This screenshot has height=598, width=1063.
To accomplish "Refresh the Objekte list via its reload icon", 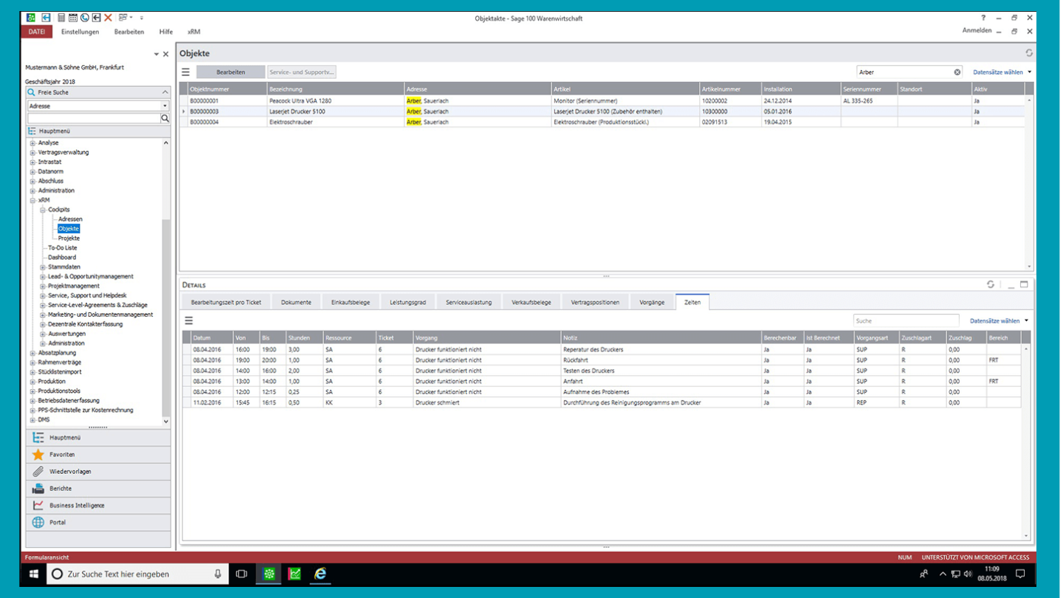I will pos(1029,52).
